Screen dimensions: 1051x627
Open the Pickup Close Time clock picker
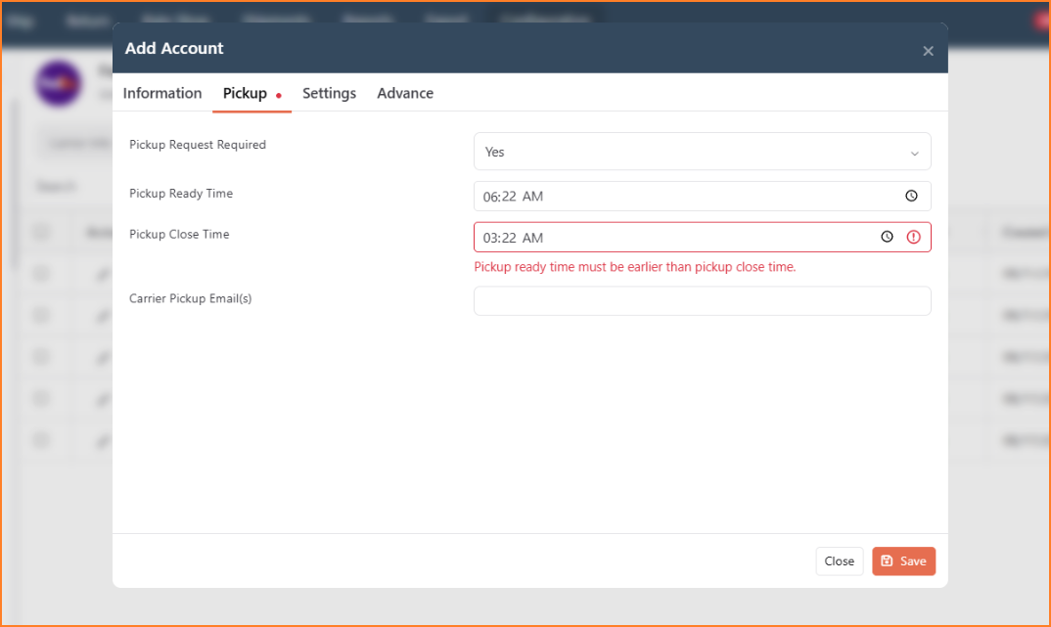click(887, 237)
